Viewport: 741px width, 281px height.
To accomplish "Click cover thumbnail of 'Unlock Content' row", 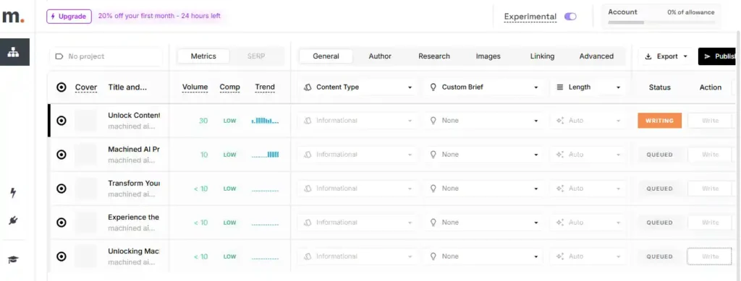I will point(86,121).
